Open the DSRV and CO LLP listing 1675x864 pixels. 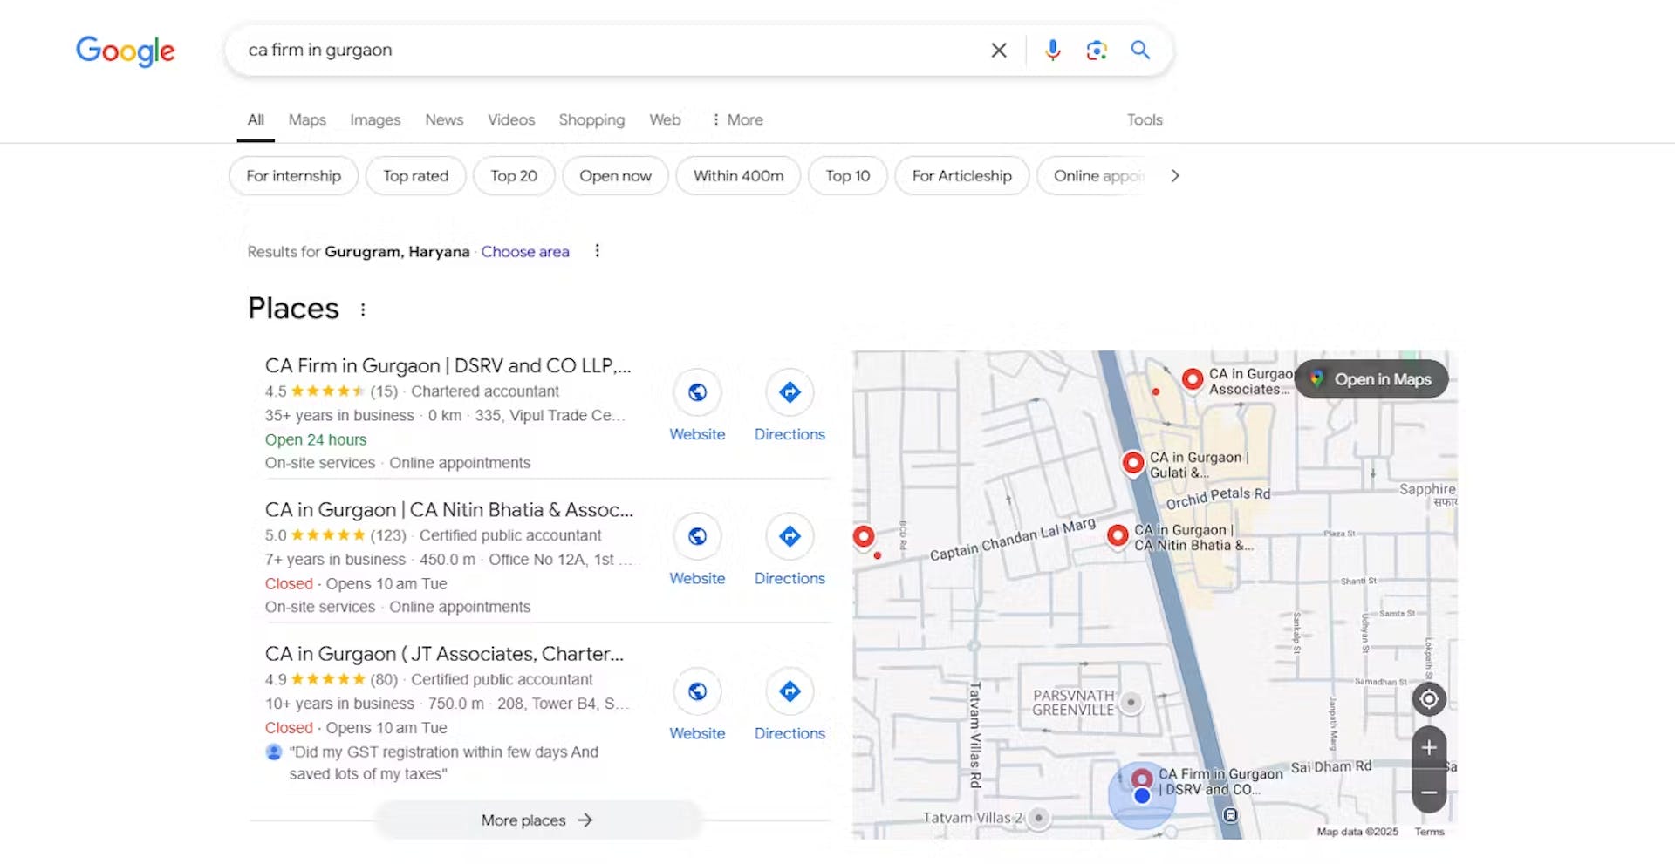point(448,366)
